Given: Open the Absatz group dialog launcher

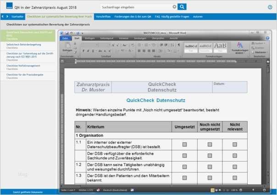Looking at the screenshot, I should (181, 56).
